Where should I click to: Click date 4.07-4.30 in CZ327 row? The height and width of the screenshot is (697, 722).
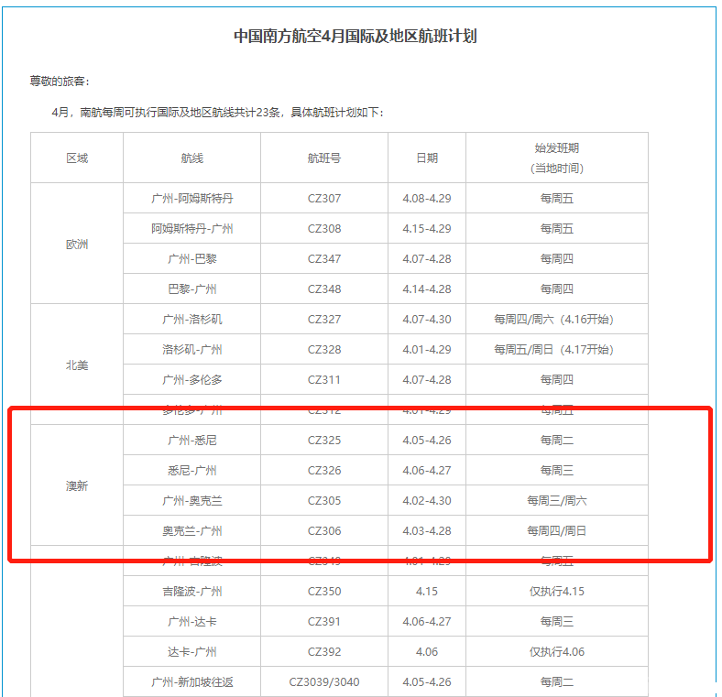pos(427,319)
